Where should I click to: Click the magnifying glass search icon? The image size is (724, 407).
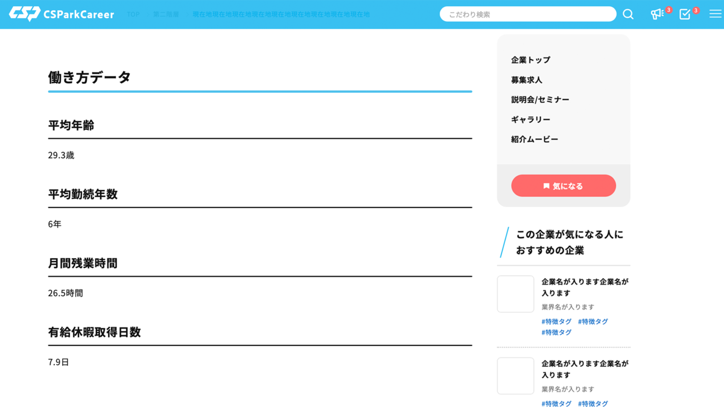[x=628, y=14]
